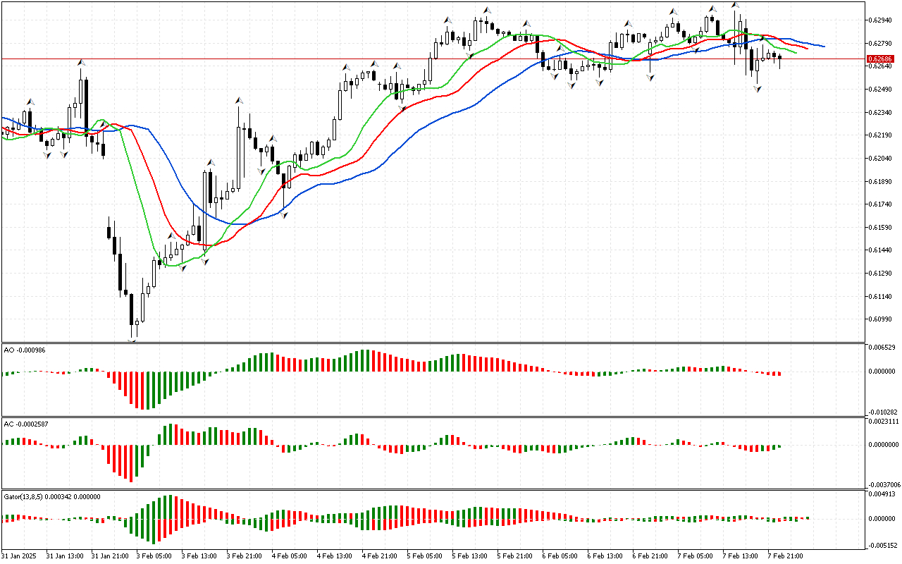This screenshot has height=564, width=902.
Task: Select price level 0.62640 on the axis
Action: click(x=879, y=66)
